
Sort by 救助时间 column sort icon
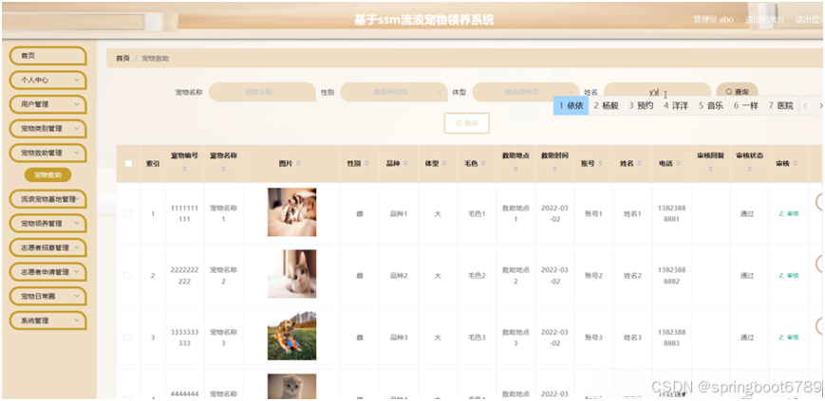pyautogui.click(x=554, y=170)
